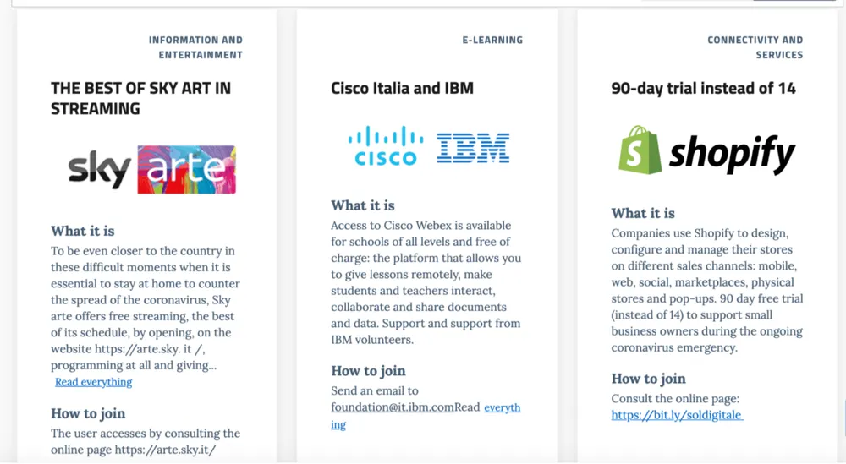Select the 'E-Learning' category label
The image size is (846, 464).
(x=492, y=40)
